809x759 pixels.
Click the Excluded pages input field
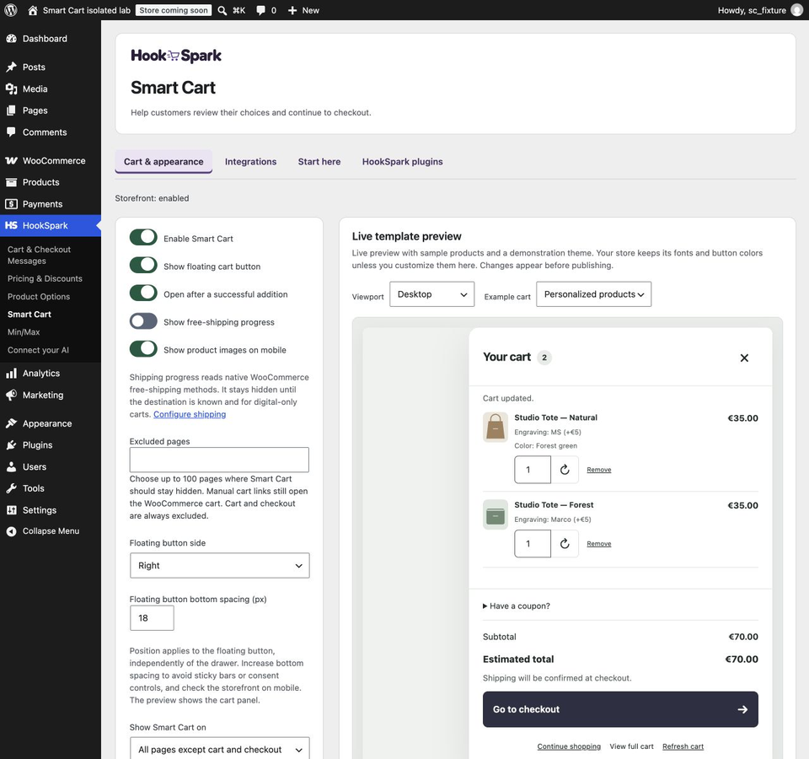tap(219, 460)
